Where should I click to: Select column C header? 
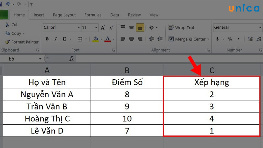(x=212, y=70)
